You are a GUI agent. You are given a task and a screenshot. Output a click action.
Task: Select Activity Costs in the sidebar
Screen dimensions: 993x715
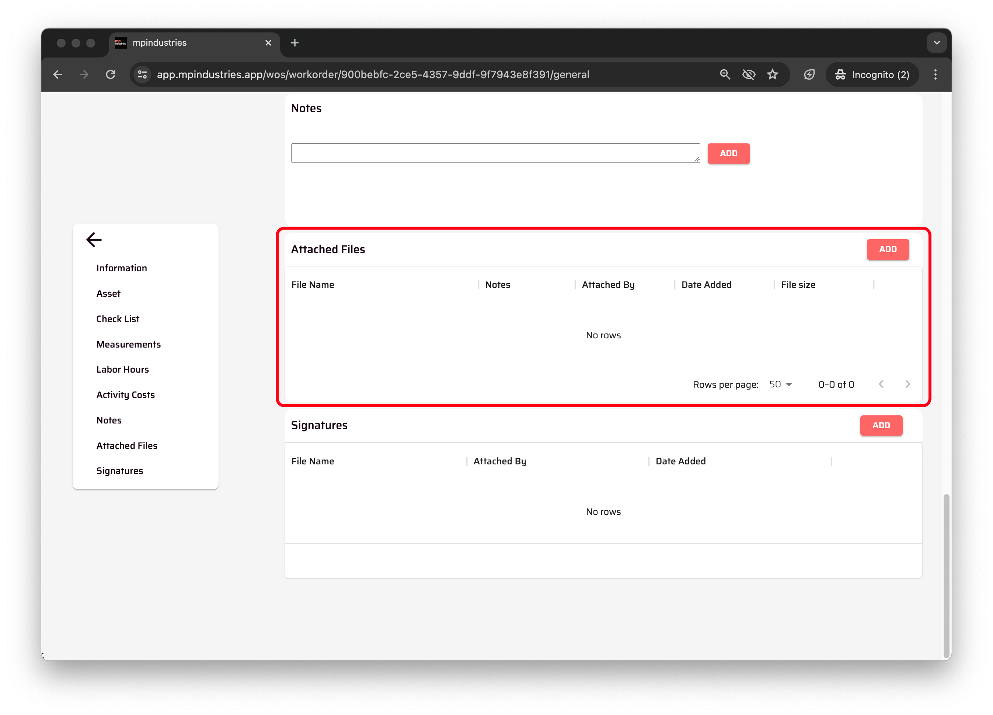tap(126, 394)
